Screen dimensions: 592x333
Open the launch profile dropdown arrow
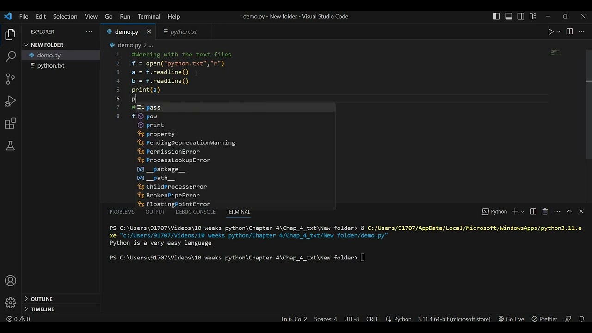coord(523,211)
